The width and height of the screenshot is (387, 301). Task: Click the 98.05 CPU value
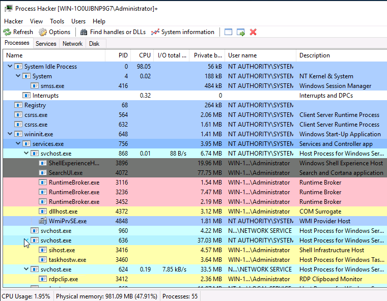[x=144, y=66]
